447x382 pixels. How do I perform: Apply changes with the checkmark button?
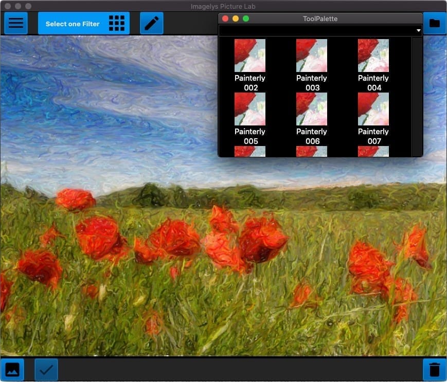coord(46,370)
